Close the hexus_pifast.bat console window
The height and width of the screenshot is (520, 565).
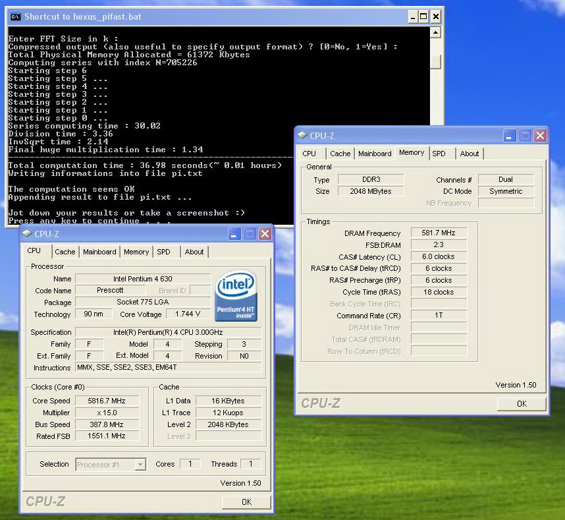(436, 16)
